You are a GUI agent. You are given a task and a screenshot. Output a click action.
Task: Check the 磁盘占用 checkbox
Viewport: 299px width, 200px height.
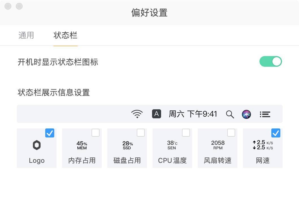click(x=140, y=133)
